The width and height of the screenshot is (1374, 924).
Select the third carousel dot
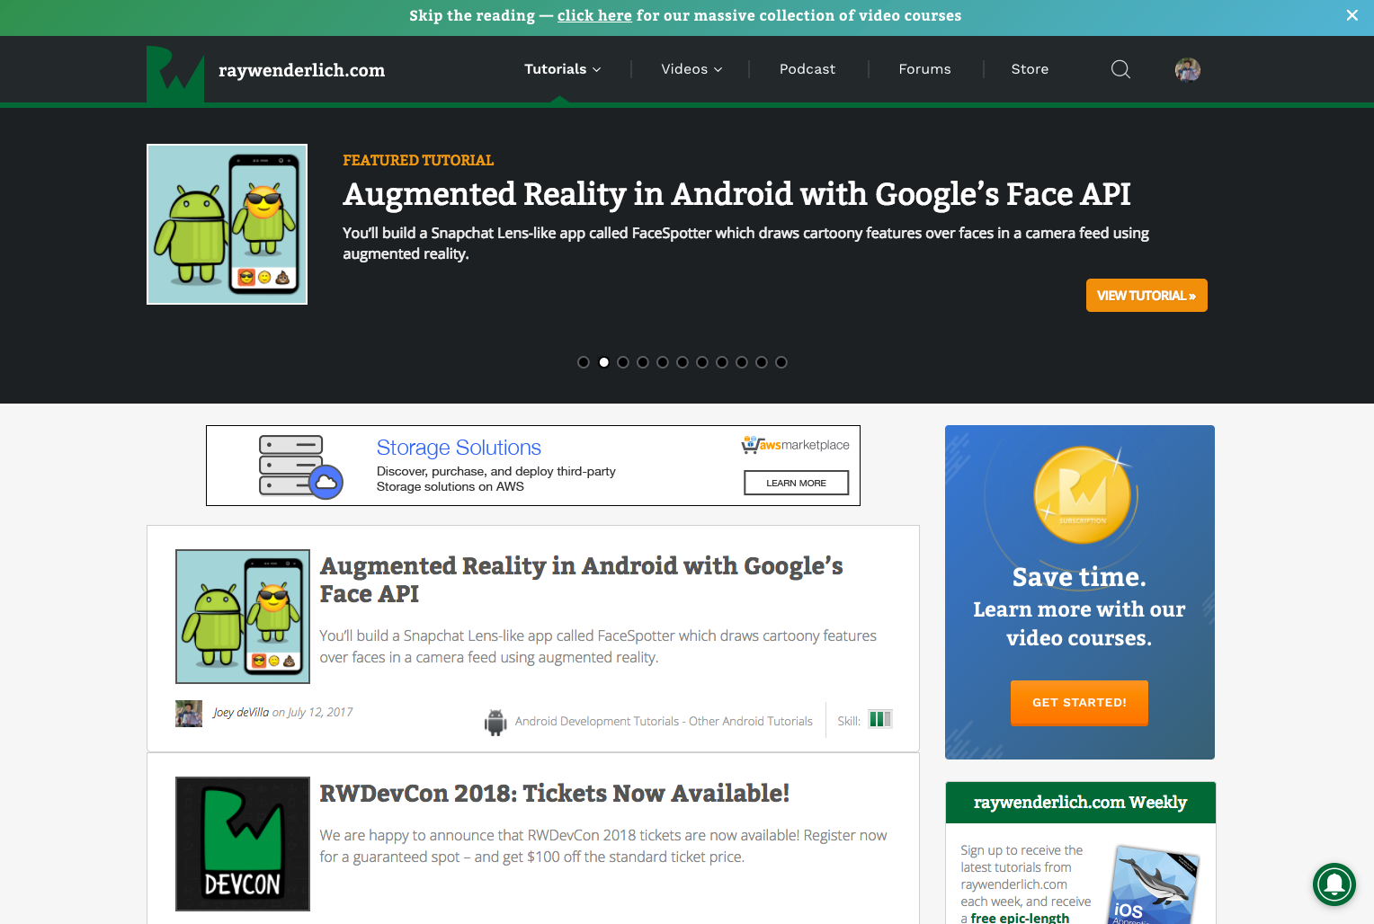623,362
